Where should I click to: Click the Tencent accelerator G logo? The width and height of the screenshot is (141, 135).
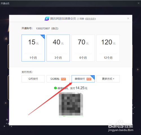click(x=47, y=19)
